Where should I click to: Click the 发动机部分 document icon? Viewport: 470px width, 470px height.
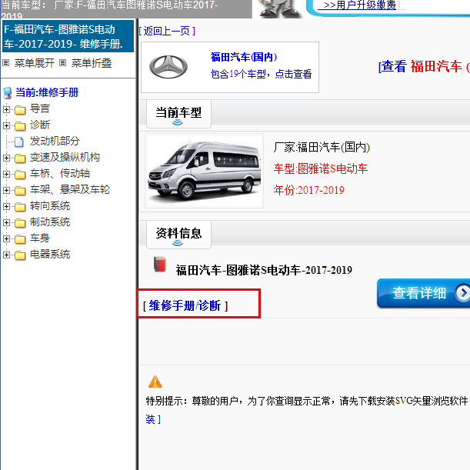click(x=19, y=142)
